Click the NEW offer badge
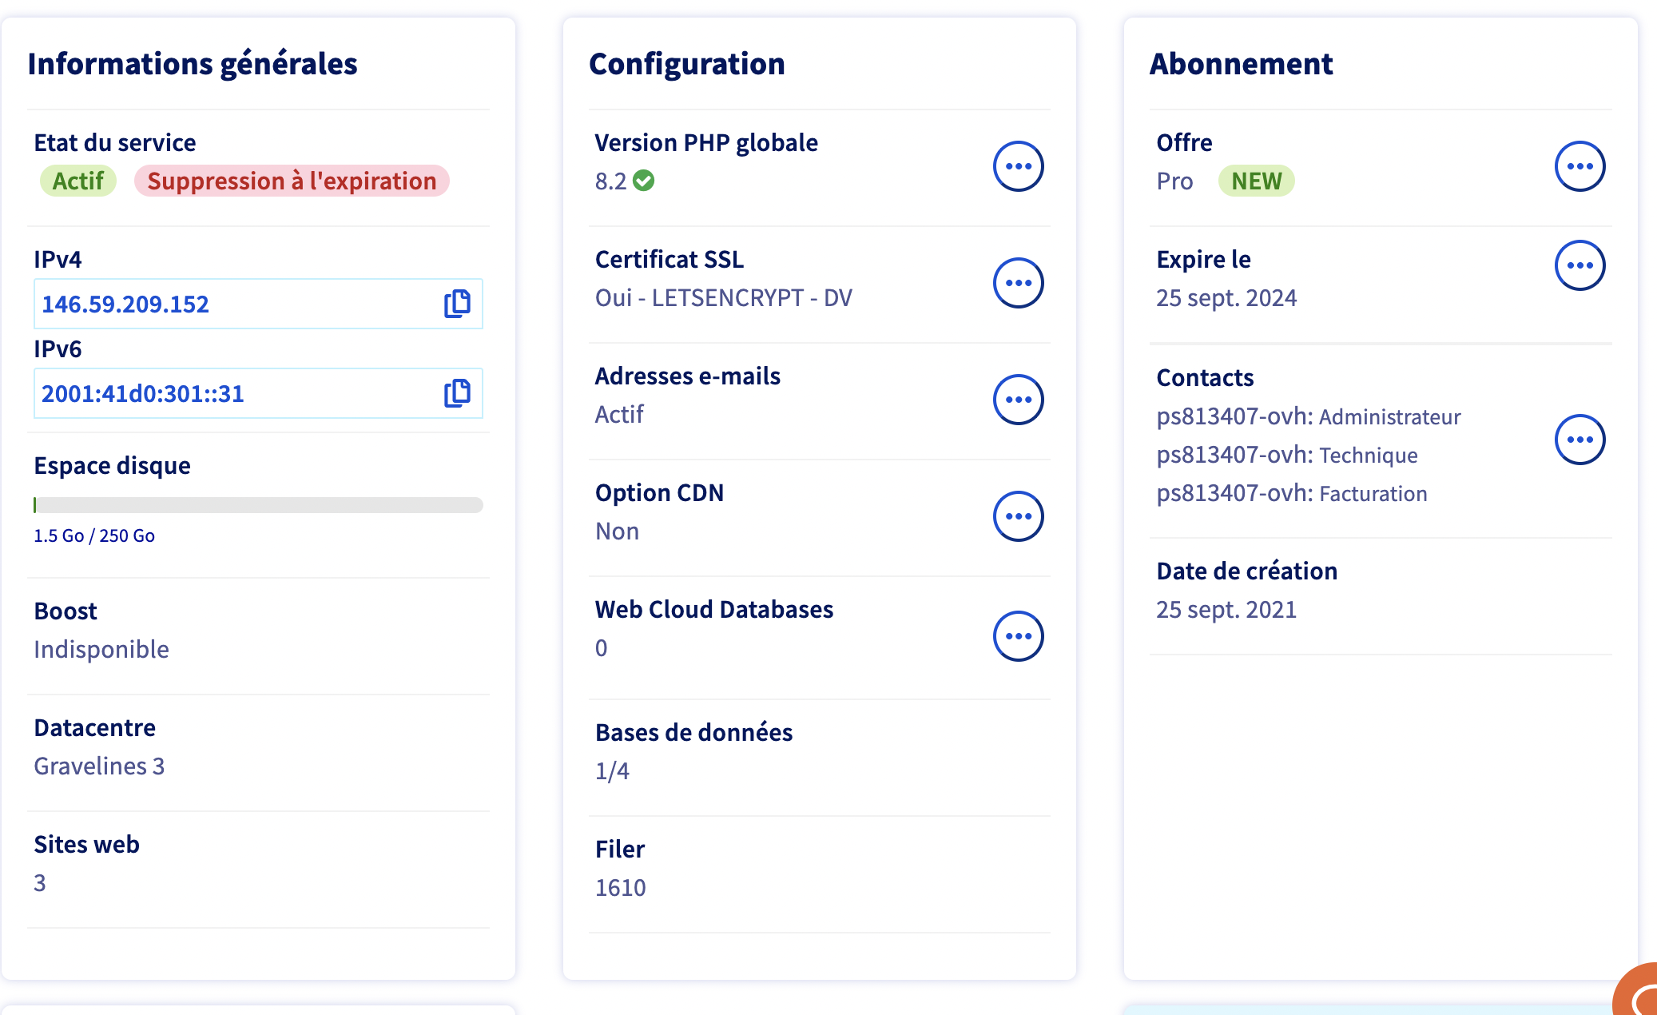1657x1015 pixels. coord(1256,181)
